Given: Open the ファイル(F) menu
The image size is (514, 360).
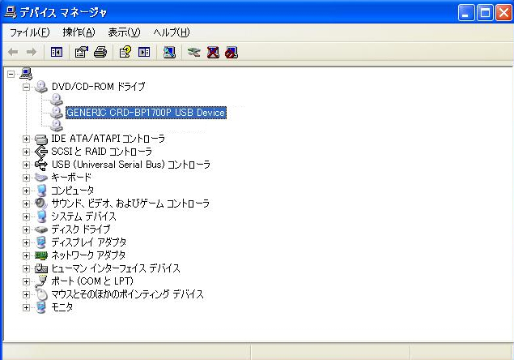Looking at the screenshot, I should pyautogui.click(x=29, y=32).
